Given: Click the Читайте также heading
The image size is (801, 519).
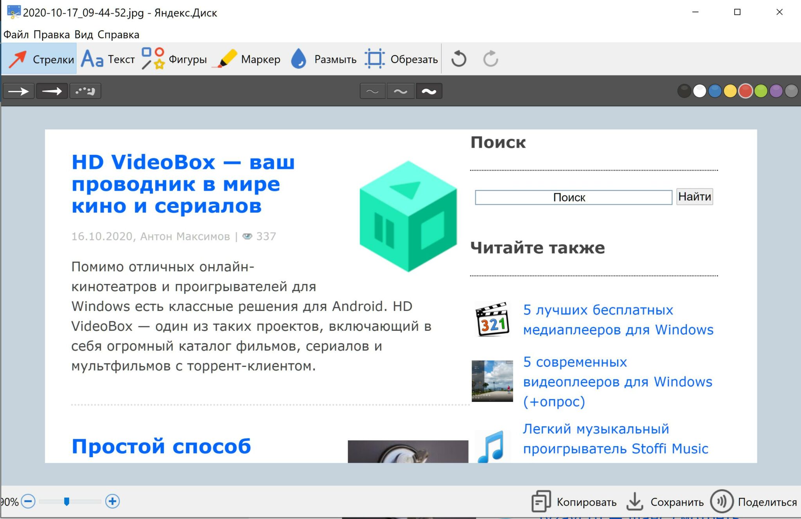Looking at the screenshot, I should point(537,248).
